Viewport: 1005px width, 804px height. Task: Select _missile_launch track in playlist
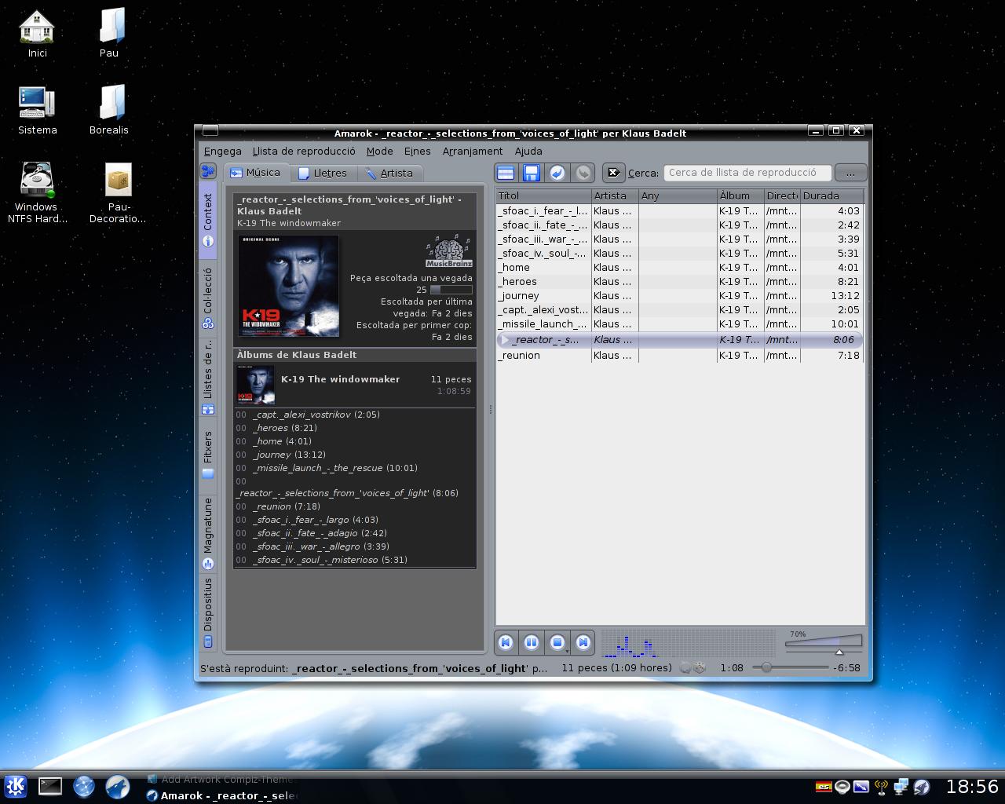click(679, 324)
